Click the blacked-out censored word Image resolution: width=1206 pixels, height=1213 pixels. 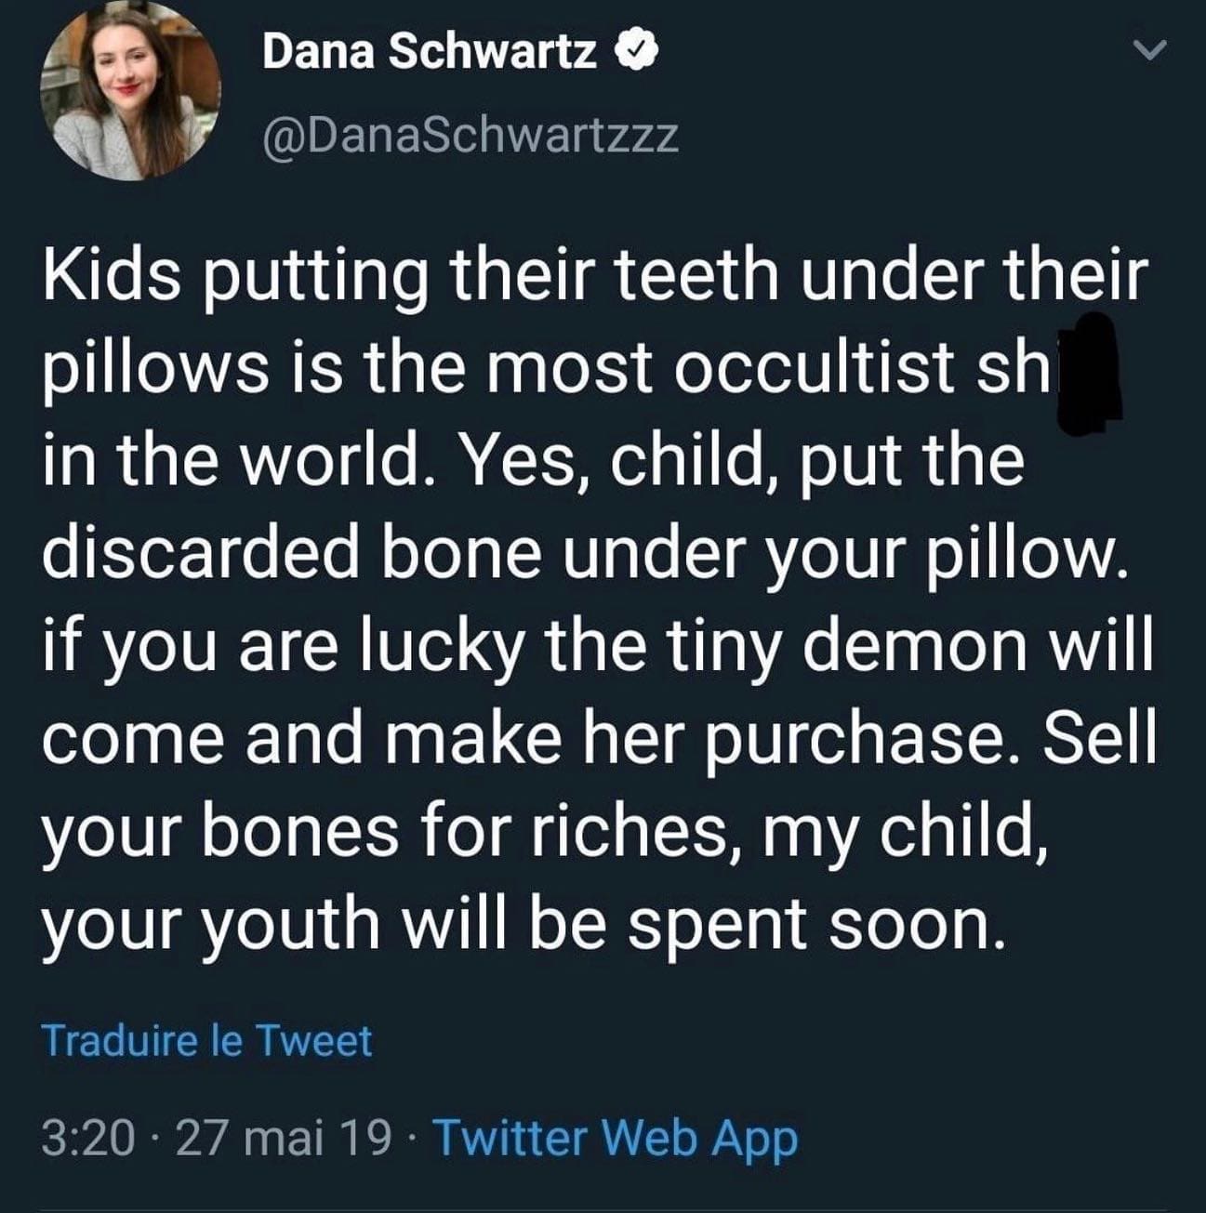click(x=1092, y=370)
